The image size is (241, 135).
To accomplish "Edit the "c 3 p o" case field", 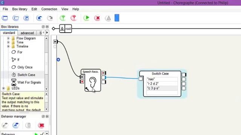I will [162, 88].
